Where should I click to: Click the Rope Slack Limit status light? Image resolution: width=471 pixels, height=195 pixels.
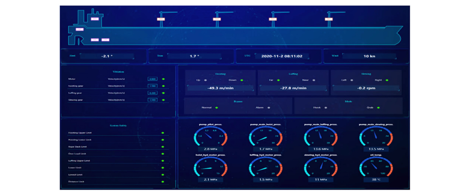[163, 147]
